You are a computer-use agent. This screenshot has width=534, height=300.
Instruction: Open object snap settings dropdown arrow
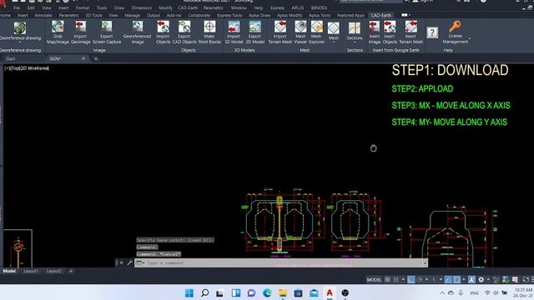[464, 280]
